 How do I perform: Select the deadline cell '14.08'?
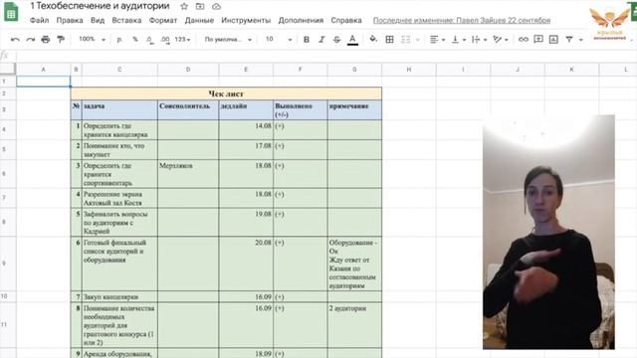point(246,130)
